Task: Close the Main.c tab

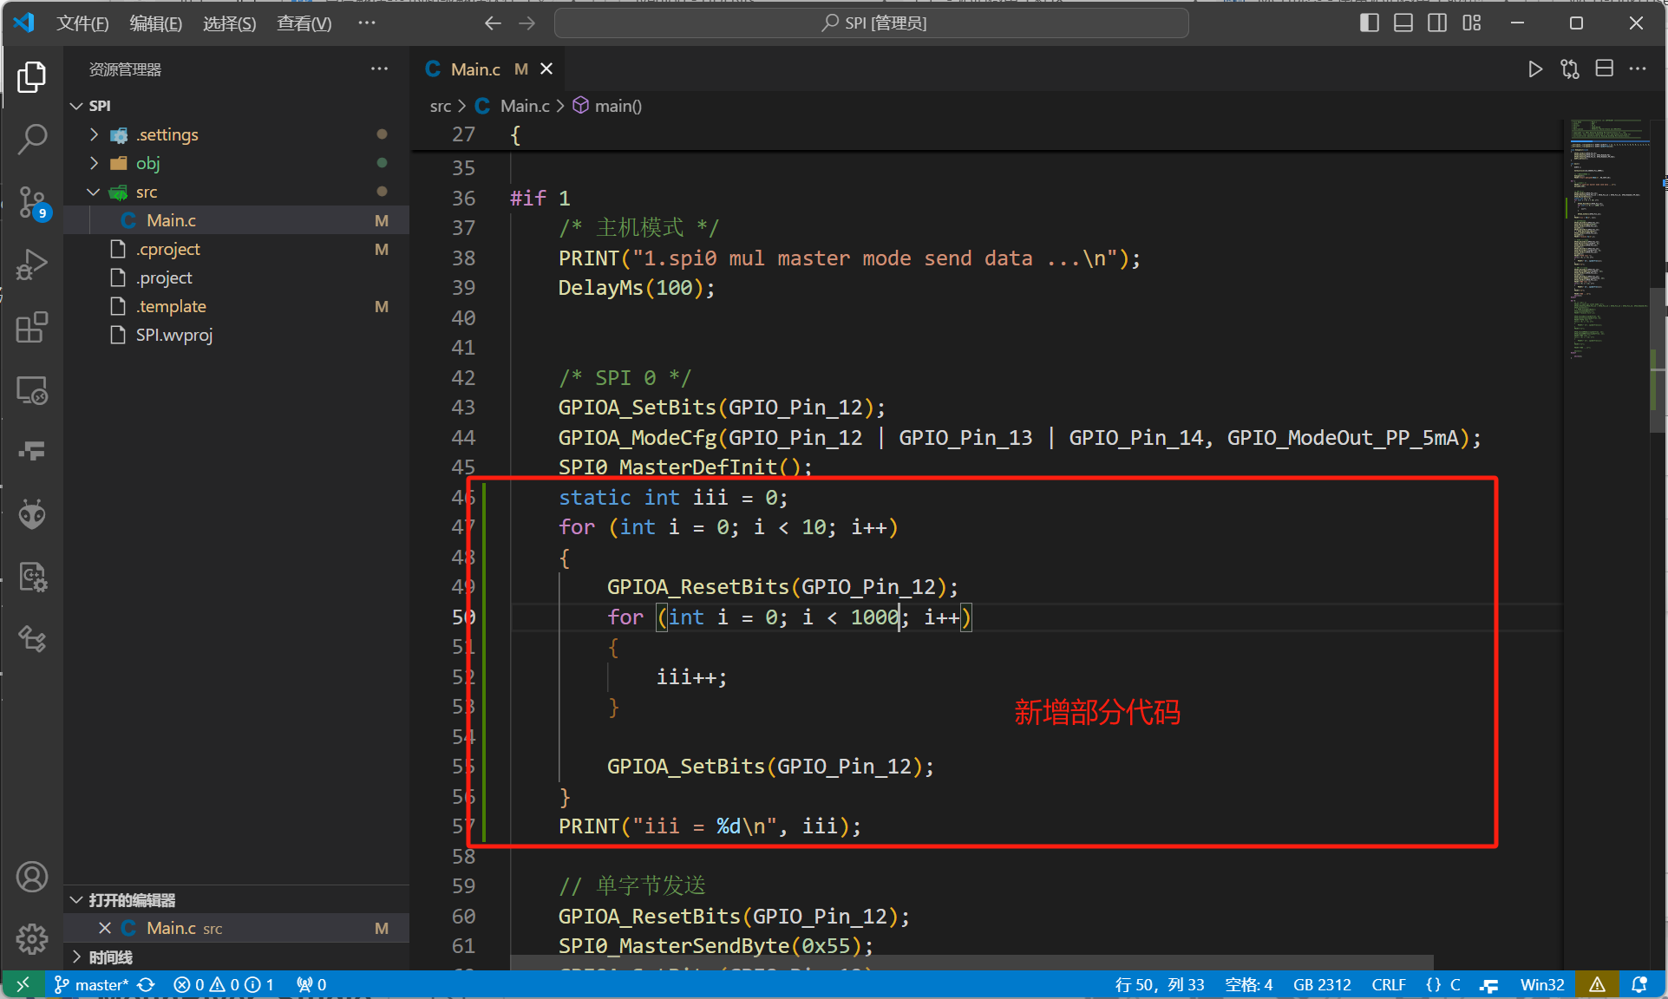Action: pos(546,69)
